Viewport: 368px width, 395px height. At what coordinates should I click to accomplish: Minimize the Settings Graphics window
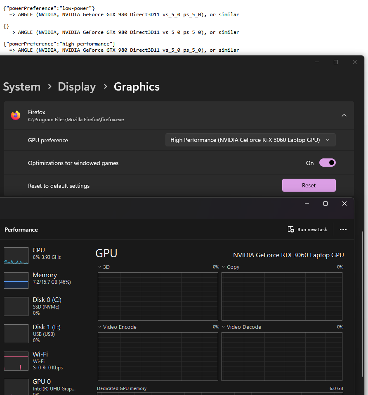317,62
